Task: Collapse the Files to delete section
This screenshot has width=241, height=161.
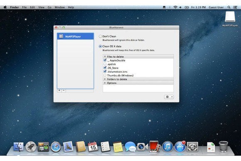Action: pos(105,56)
